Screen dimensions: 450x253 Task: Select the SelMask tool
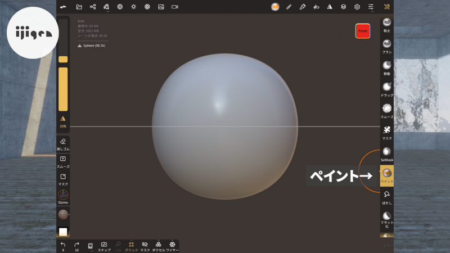click(387, 154)
